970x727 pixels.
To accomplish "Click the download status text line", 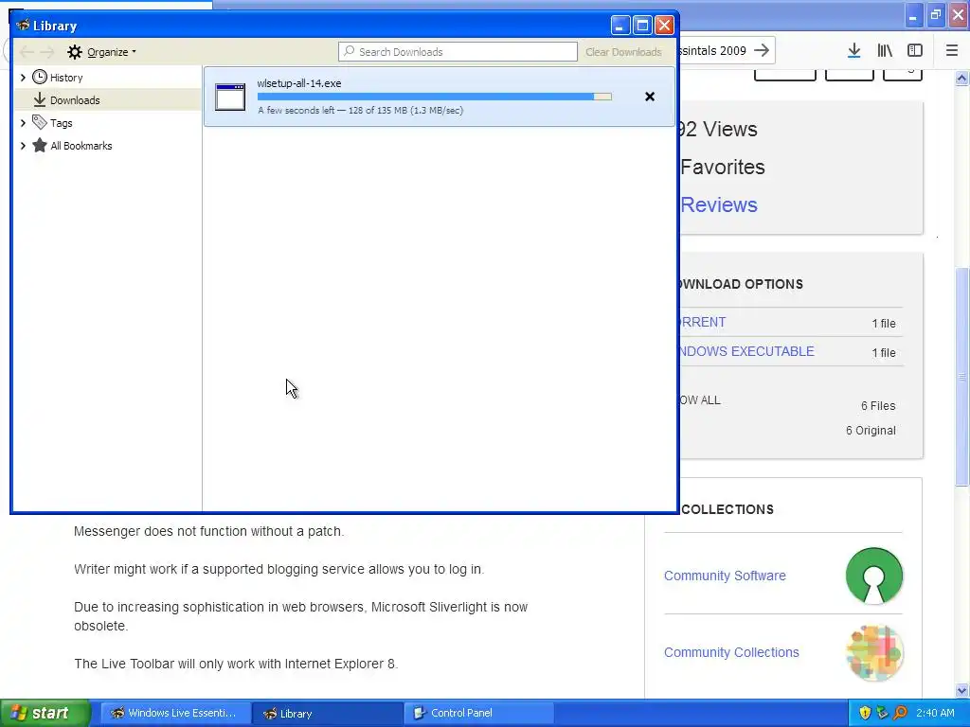I will pos(360,110).
